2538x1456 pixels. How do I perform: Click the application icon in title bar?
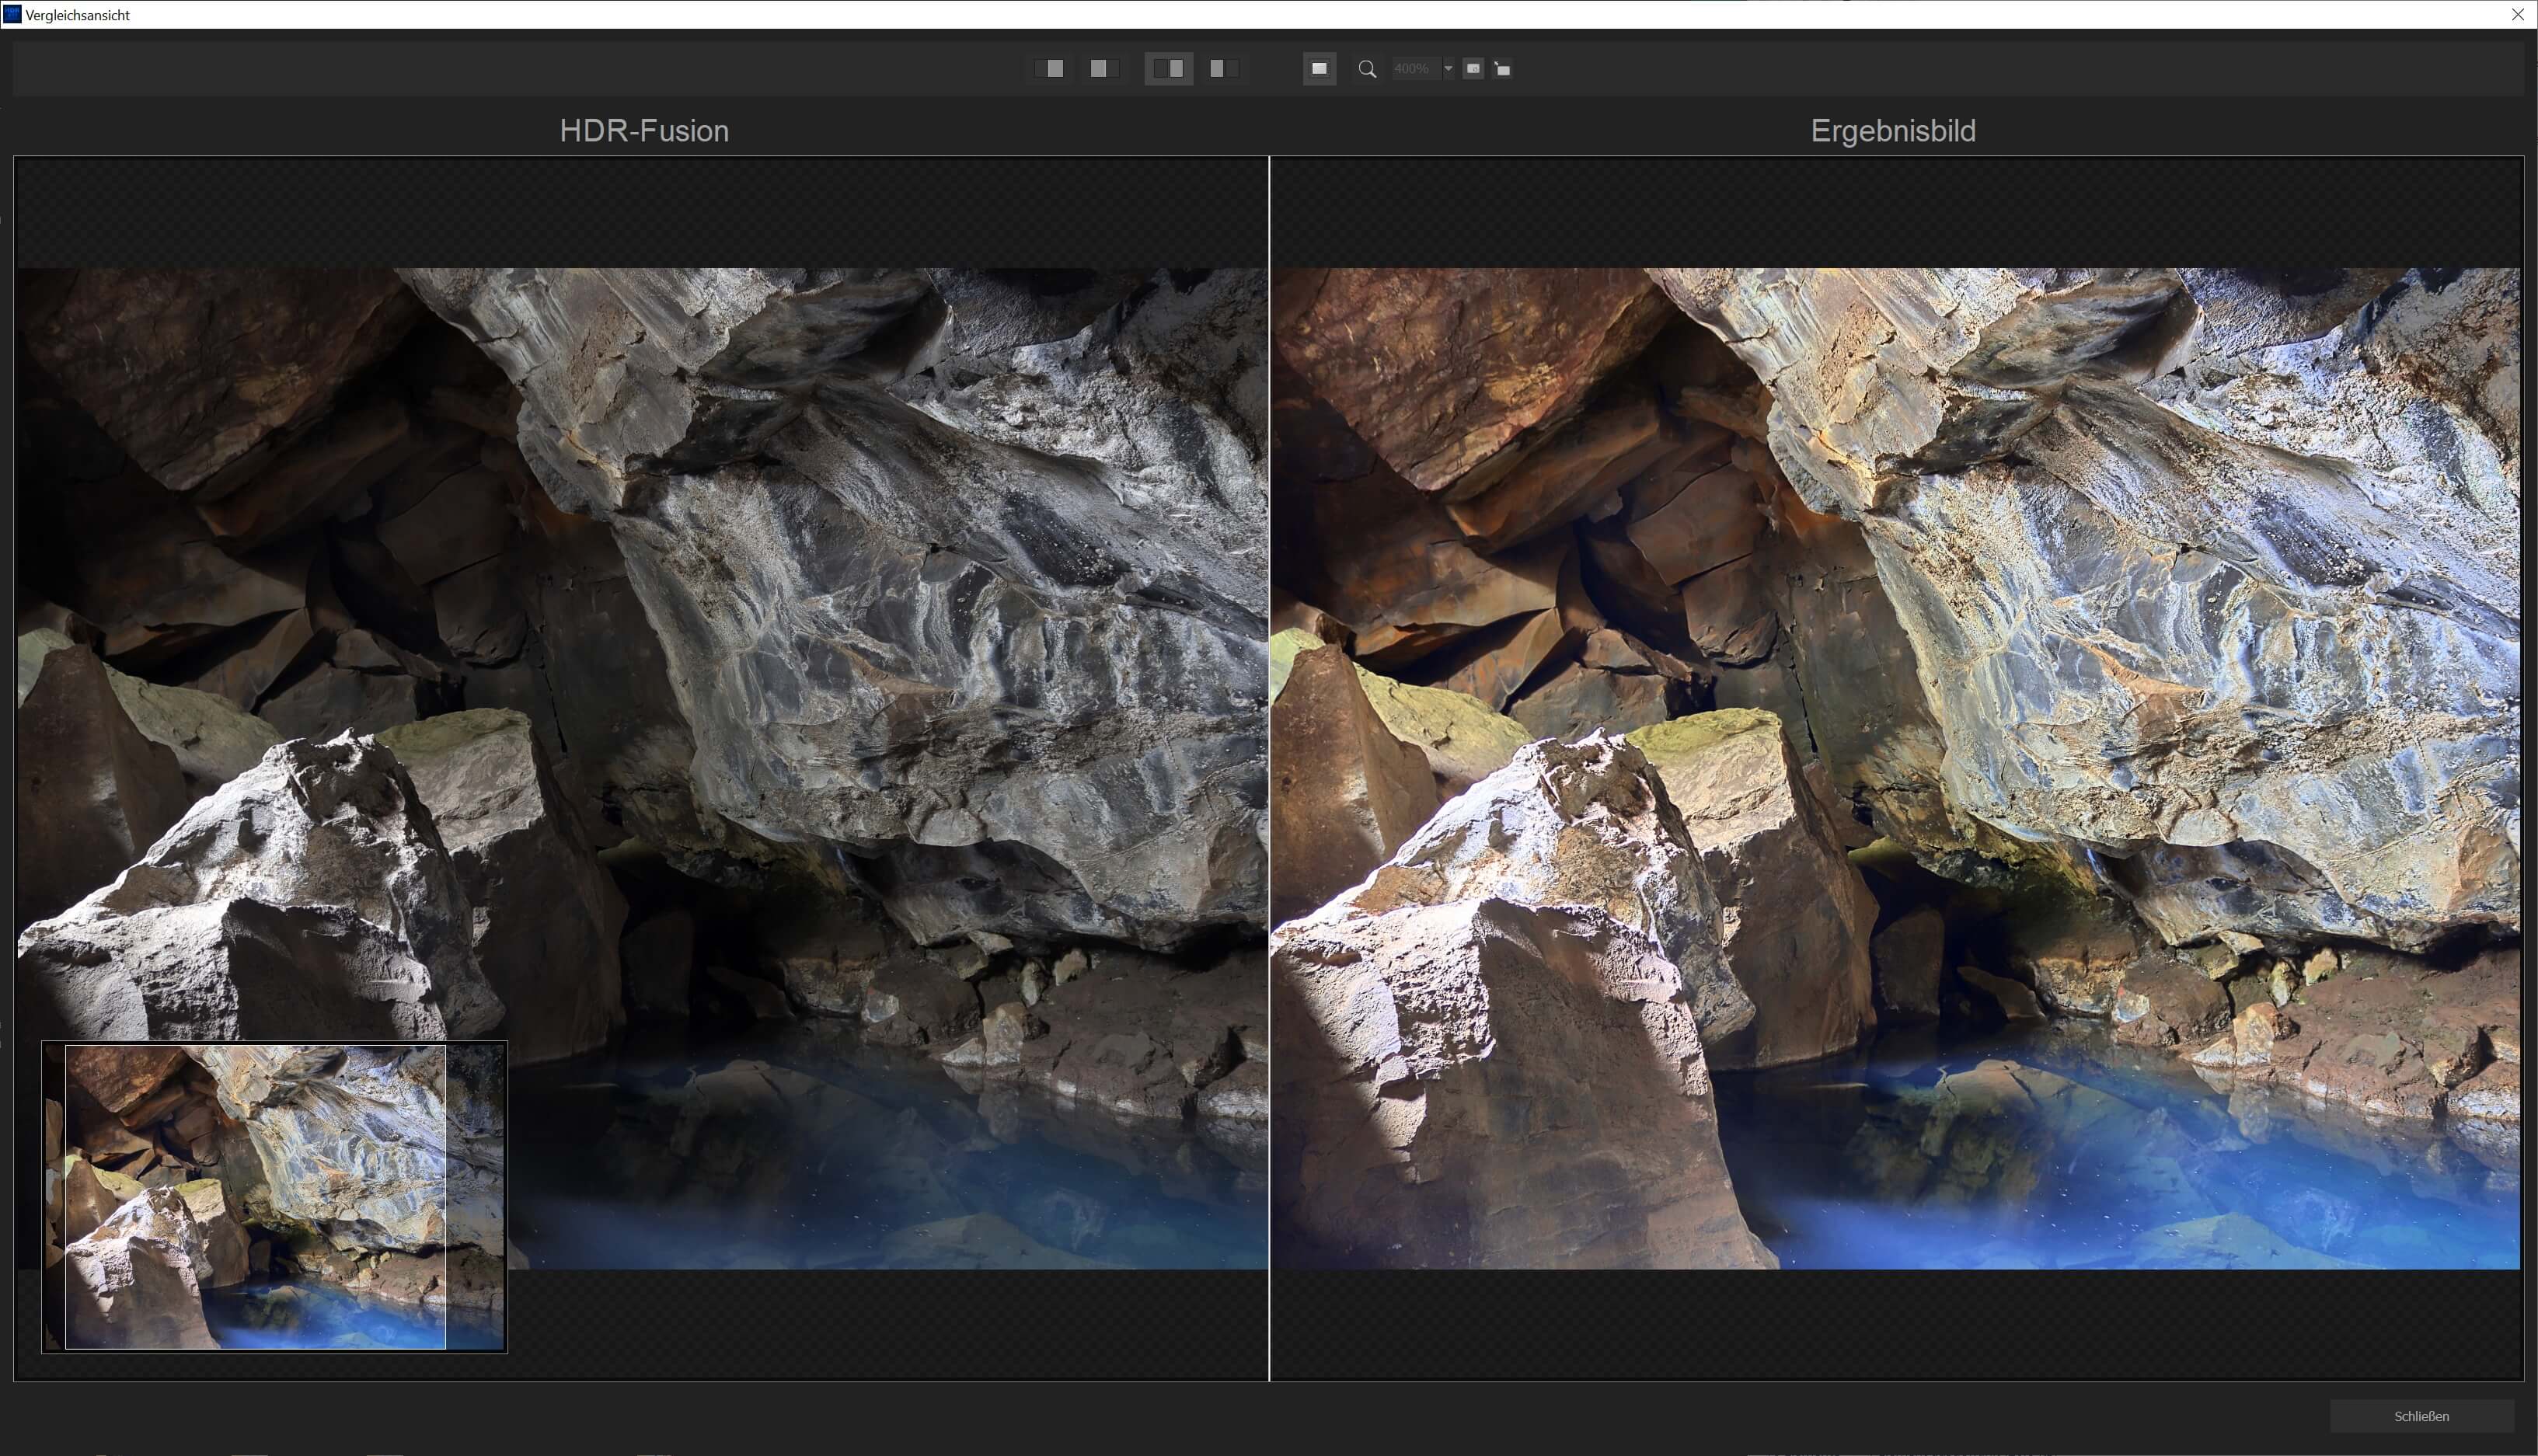tap(12, 14)
